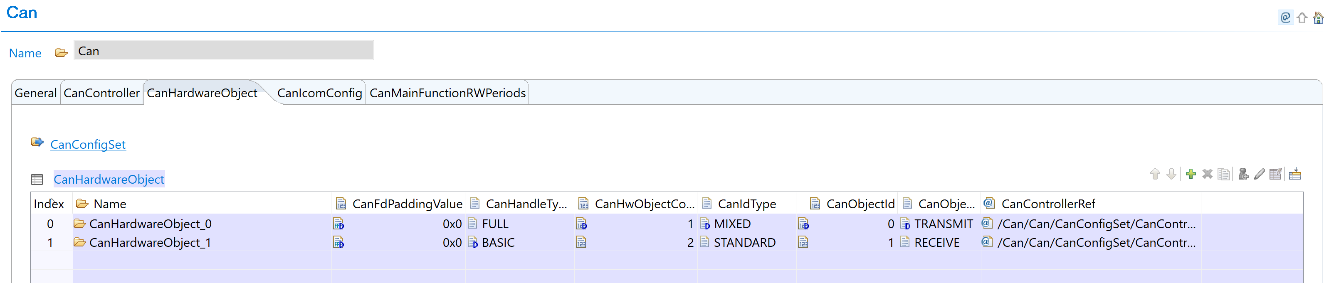Click the insert-column table icon at toolbar end
This screenshot has width=1329, height=283.
(1295, 174)
